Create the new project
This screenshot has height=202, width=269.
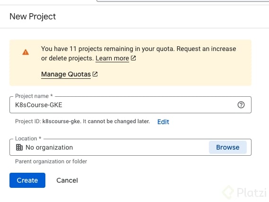click(27, 180)
